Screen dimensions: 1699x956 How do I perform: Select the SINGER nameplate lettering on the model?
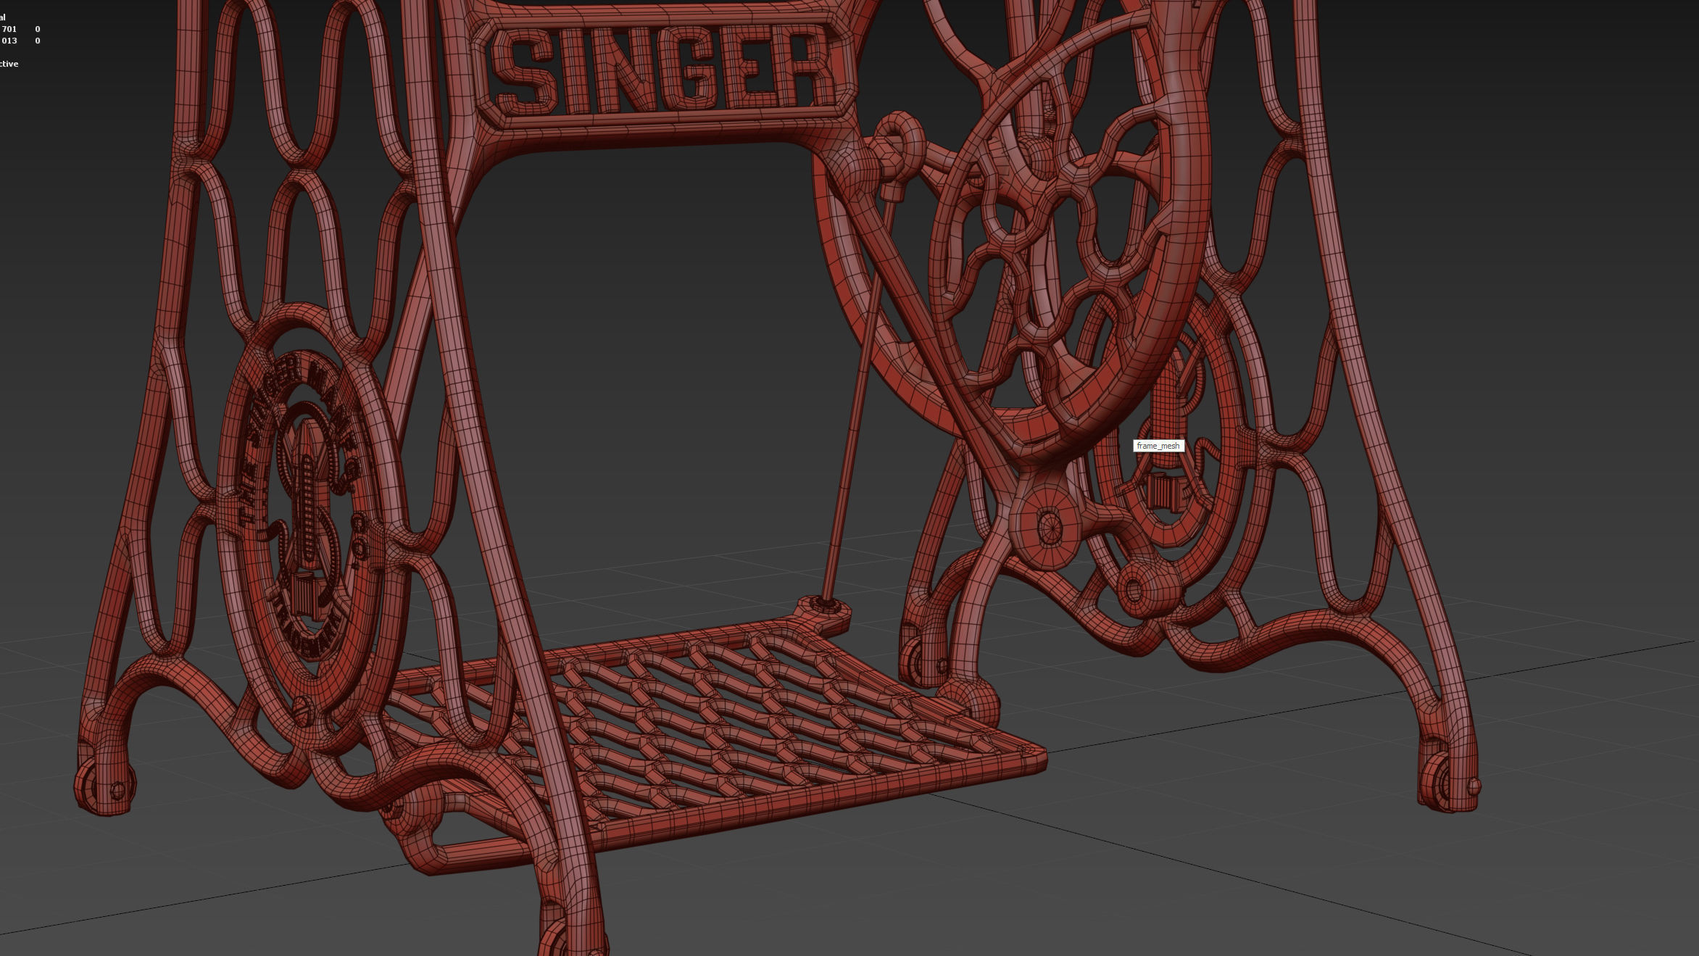[x=663, y=72]
